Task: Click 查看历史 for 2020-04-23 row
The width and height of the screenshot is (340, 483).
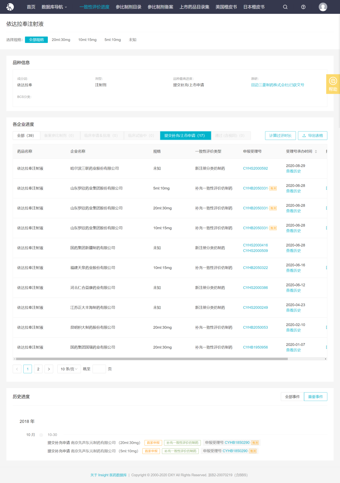Action: (293, 310)
